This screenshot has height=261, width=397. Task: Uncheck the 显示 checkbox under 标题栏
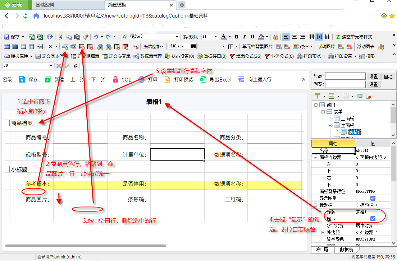click(x=373, y=219)
